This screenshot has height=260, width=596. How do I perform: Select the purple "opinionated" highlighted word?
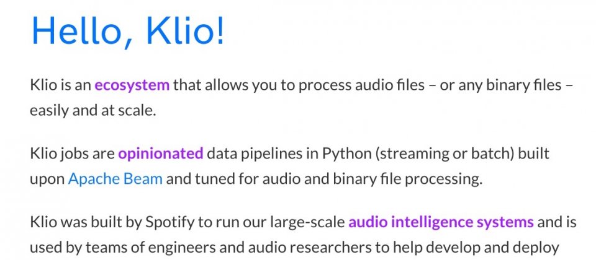point(161,154)
